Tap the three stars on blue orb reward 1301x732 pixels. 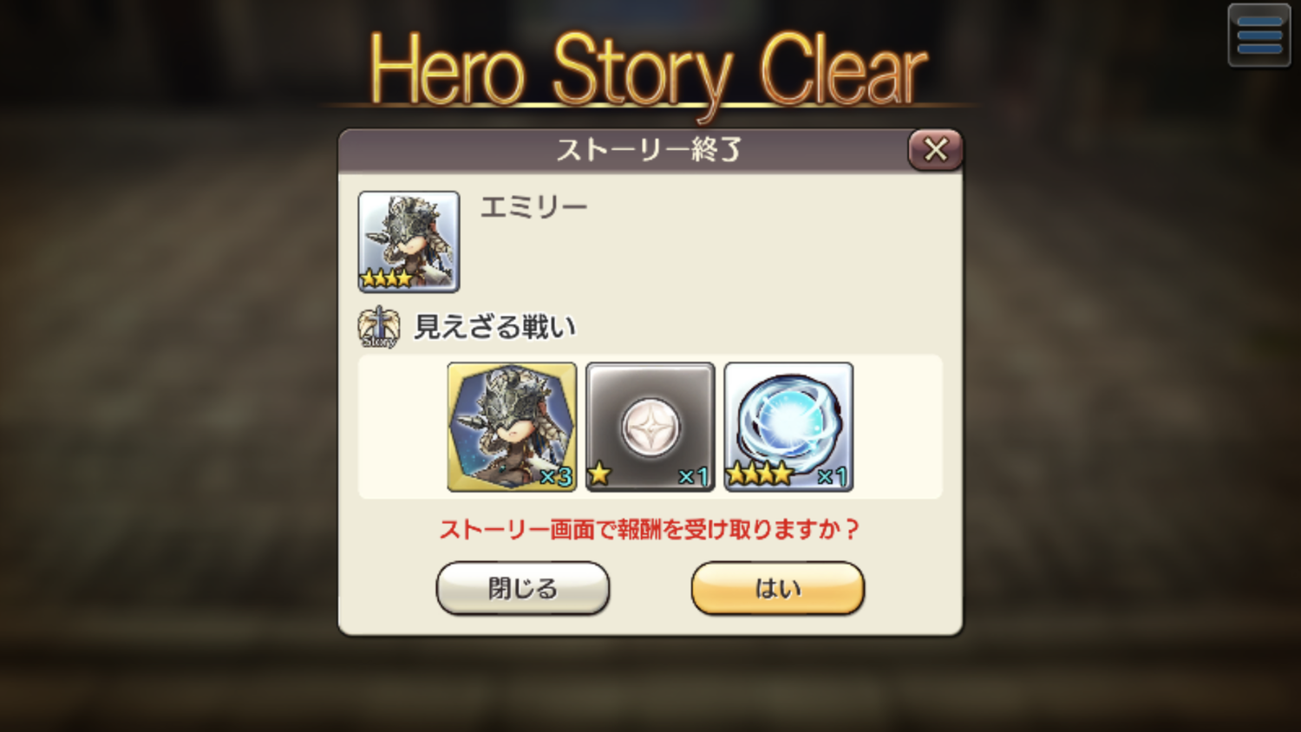point(760,474)
